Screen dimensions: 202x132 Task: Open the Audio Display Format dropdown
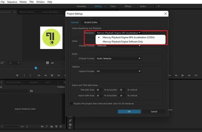pyautogui.click(x=118, y=58)
